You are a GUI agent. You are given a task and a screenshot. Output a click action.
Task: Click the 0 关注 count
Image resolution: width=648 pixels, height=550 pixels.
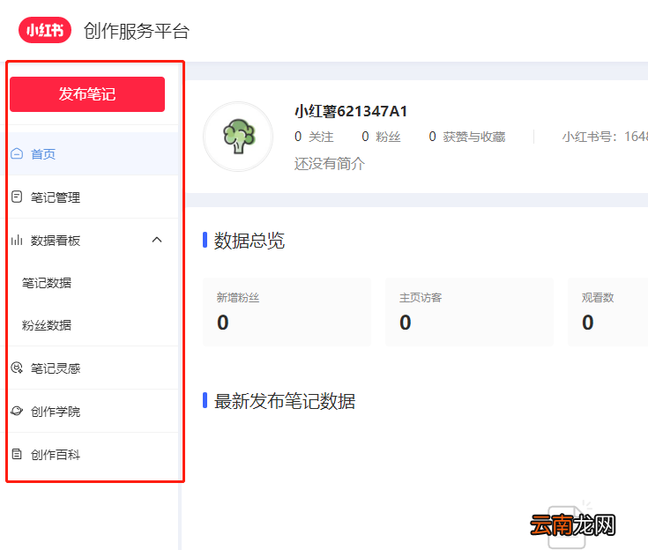click(314, 137)
